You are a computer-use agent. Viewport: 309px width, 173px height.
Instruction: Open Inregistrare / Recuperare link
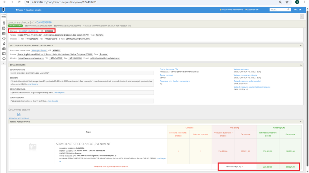point(231,10)
